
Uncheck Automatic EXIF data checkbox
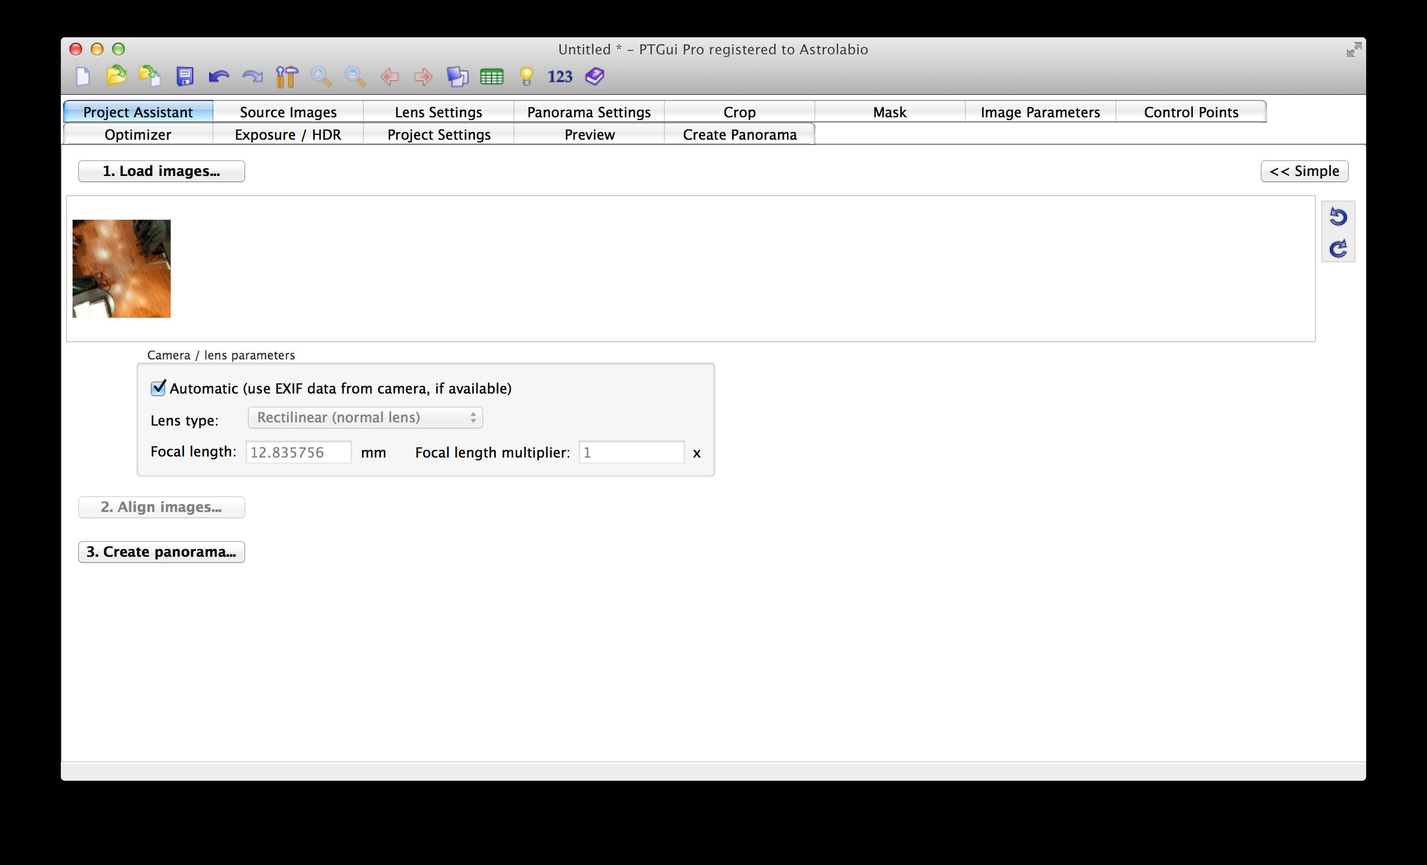158,388
